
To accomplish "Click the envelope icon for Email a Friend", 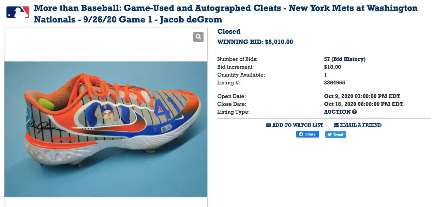I will coord(336,125).
